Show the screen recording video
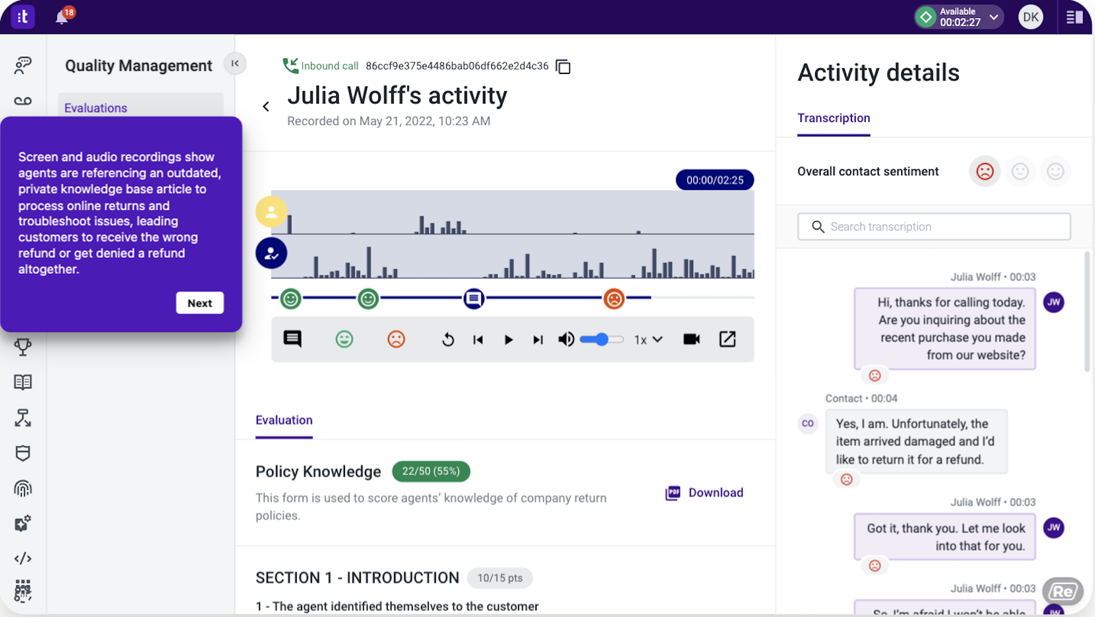The width and height of the screenshot is (1095, 617). (x=691, y=339)
